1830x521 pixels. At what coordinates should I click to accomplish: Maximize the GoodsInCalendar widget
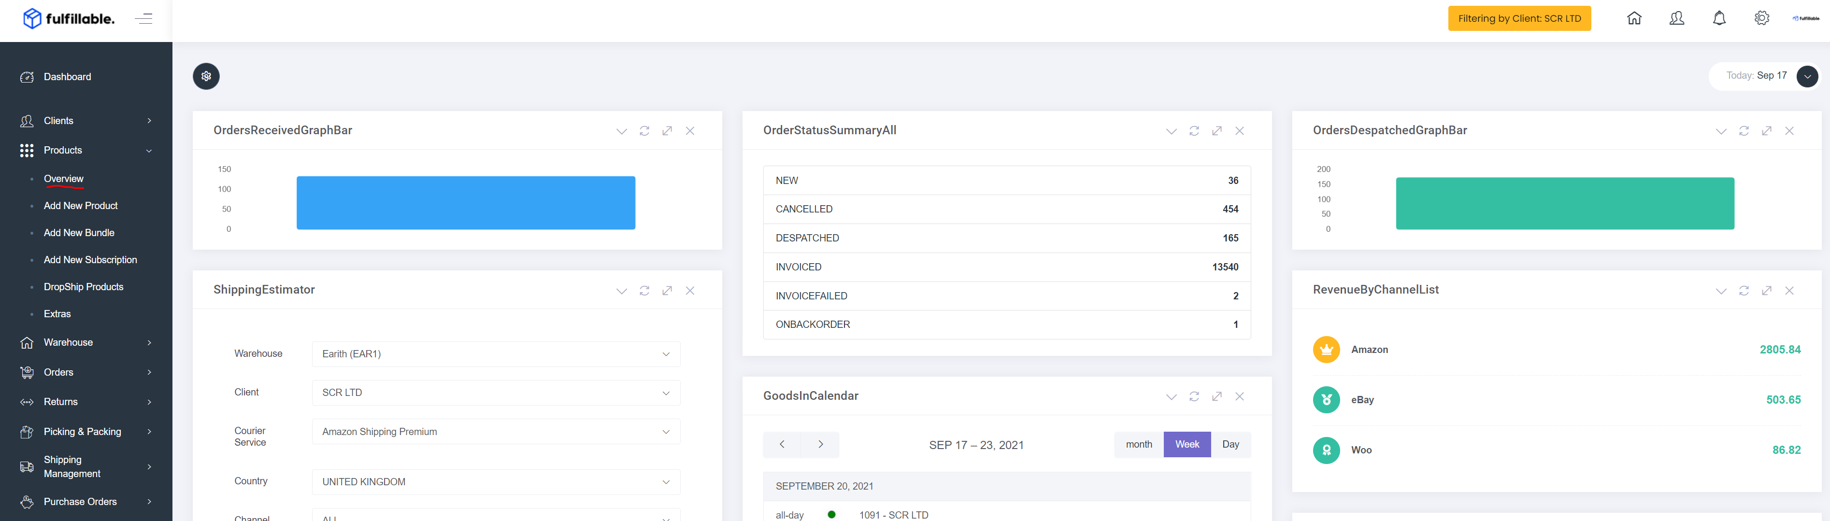(1217, 396)
